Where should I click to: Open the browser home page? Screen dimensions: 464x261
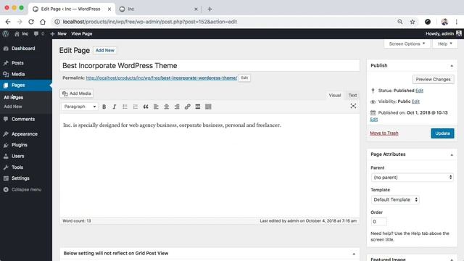[x=43, y=22]
